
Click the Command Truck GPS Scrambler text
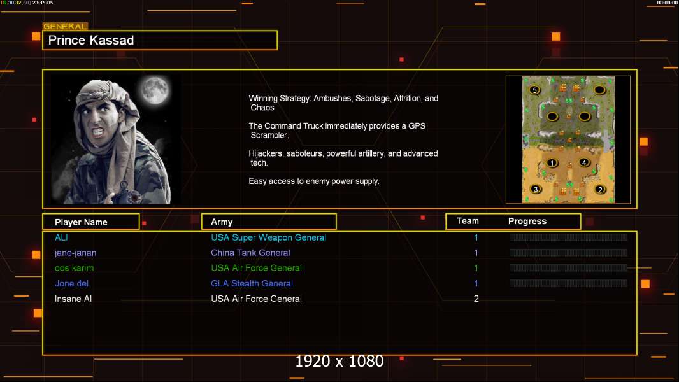coord(337,131)
